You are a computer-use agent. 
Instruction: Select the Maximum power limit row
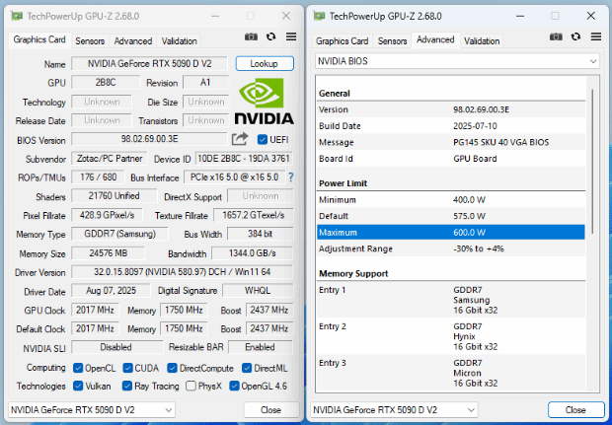pyautogui.click(x=451, y=233)
